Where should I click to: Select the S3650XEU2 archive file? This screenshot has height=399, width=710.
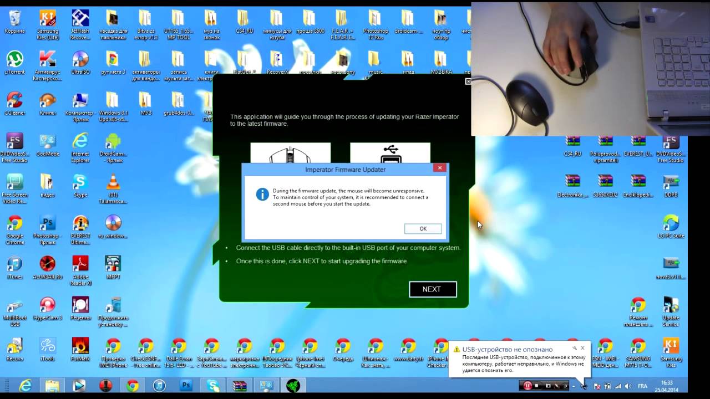point(605,186)
